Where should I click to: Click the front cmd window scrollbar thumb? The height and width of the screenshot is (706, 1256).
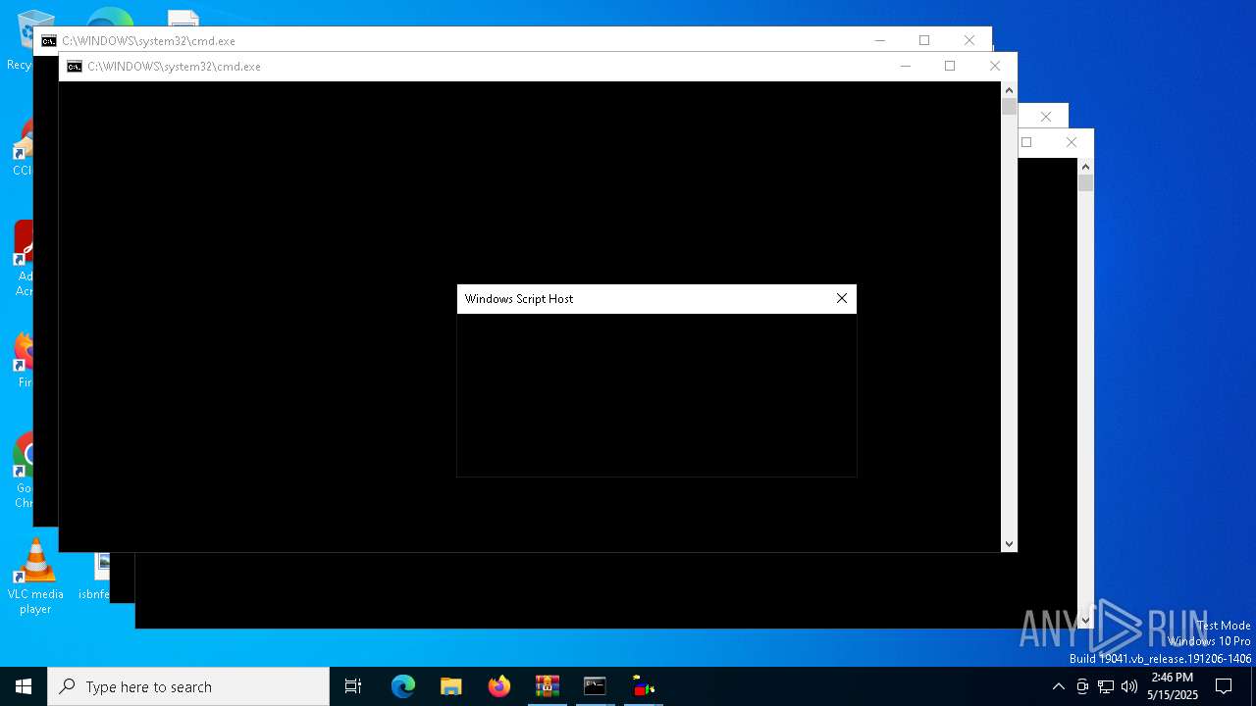pos(1009,107)
